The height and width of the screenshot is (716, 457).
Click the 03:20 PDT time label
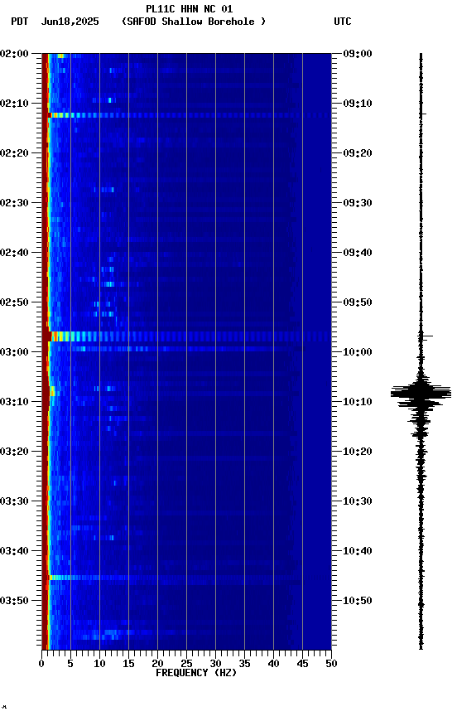[14, 452]
